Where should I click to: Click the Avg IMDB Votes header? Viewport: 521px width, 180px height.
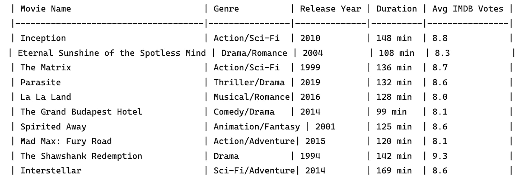(x=468, y=9)
